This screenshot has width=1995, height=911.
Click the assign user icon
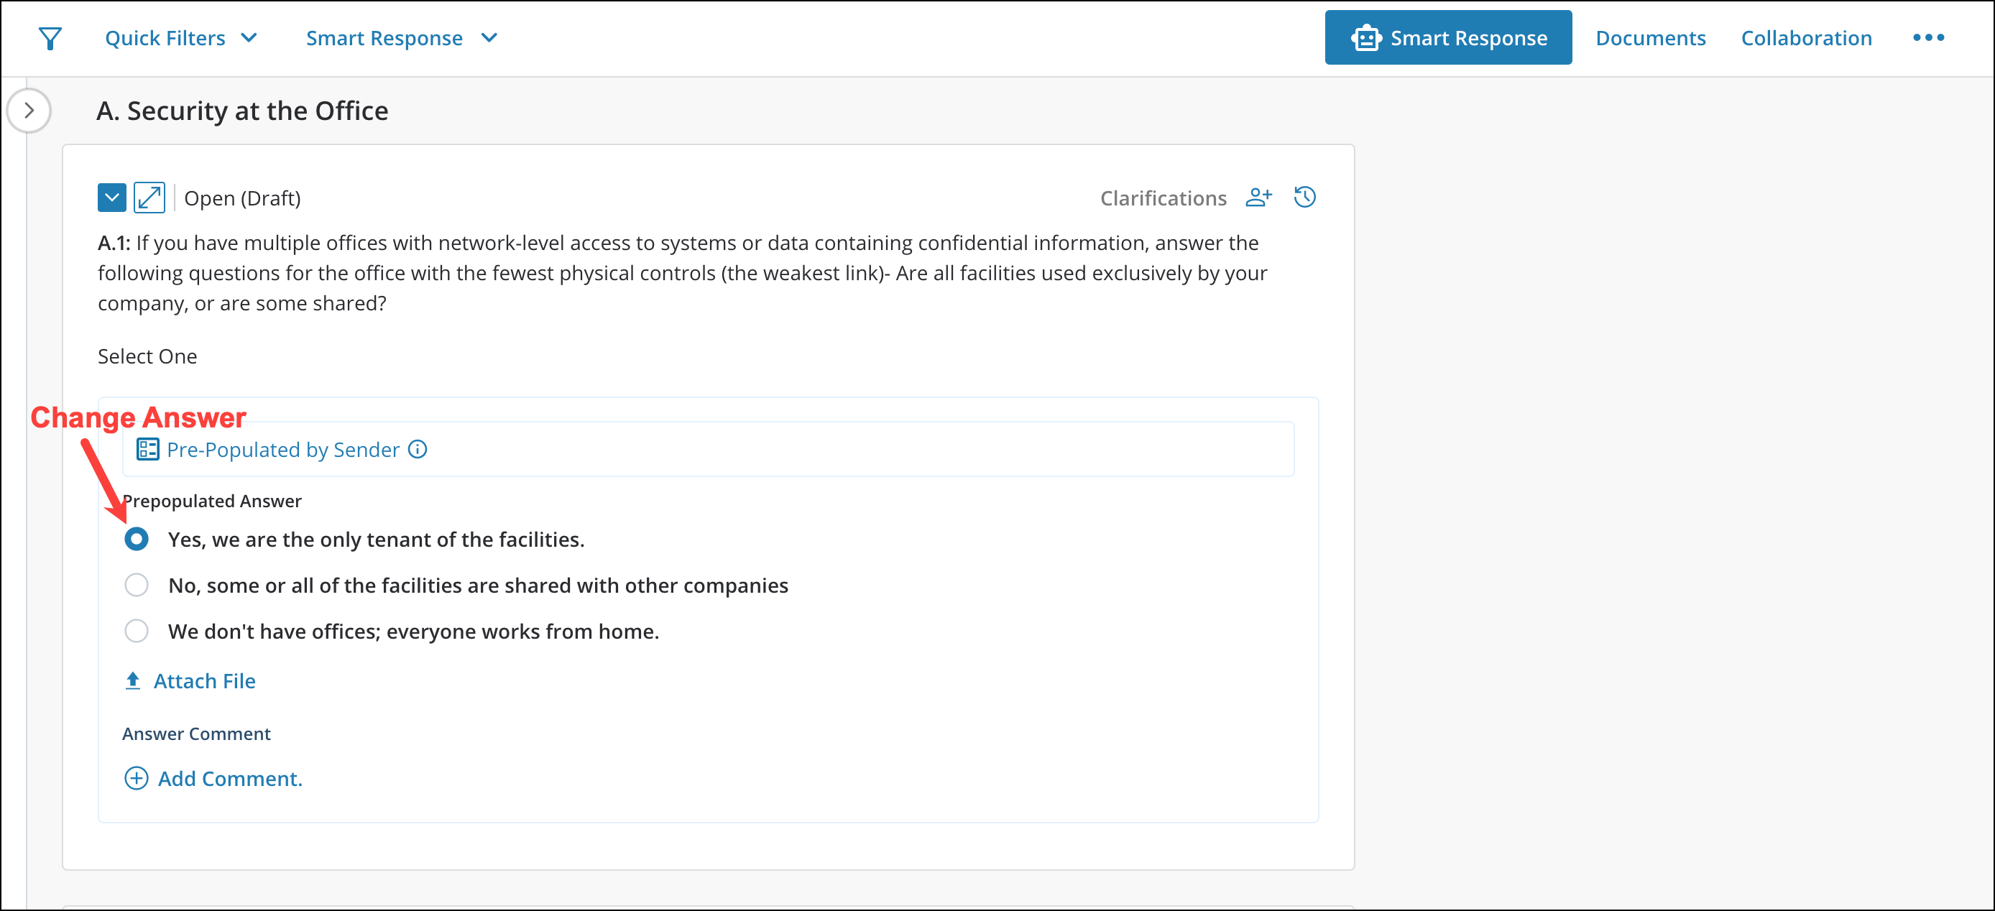[x=1258, y=198]
